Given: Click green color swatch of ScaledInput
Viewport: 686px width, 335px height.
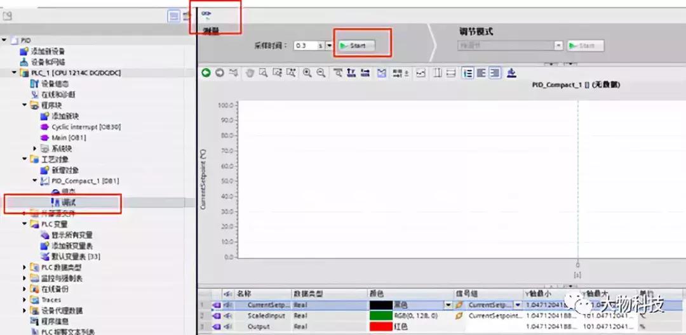Looking at the screenshot, I should tap(382, 315).
